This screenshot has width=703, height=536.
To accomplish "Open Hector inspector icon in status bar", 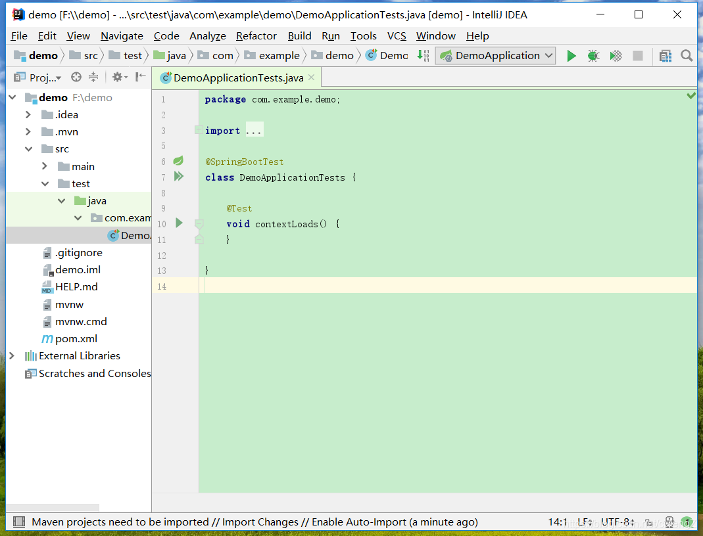I will point(669,522).
